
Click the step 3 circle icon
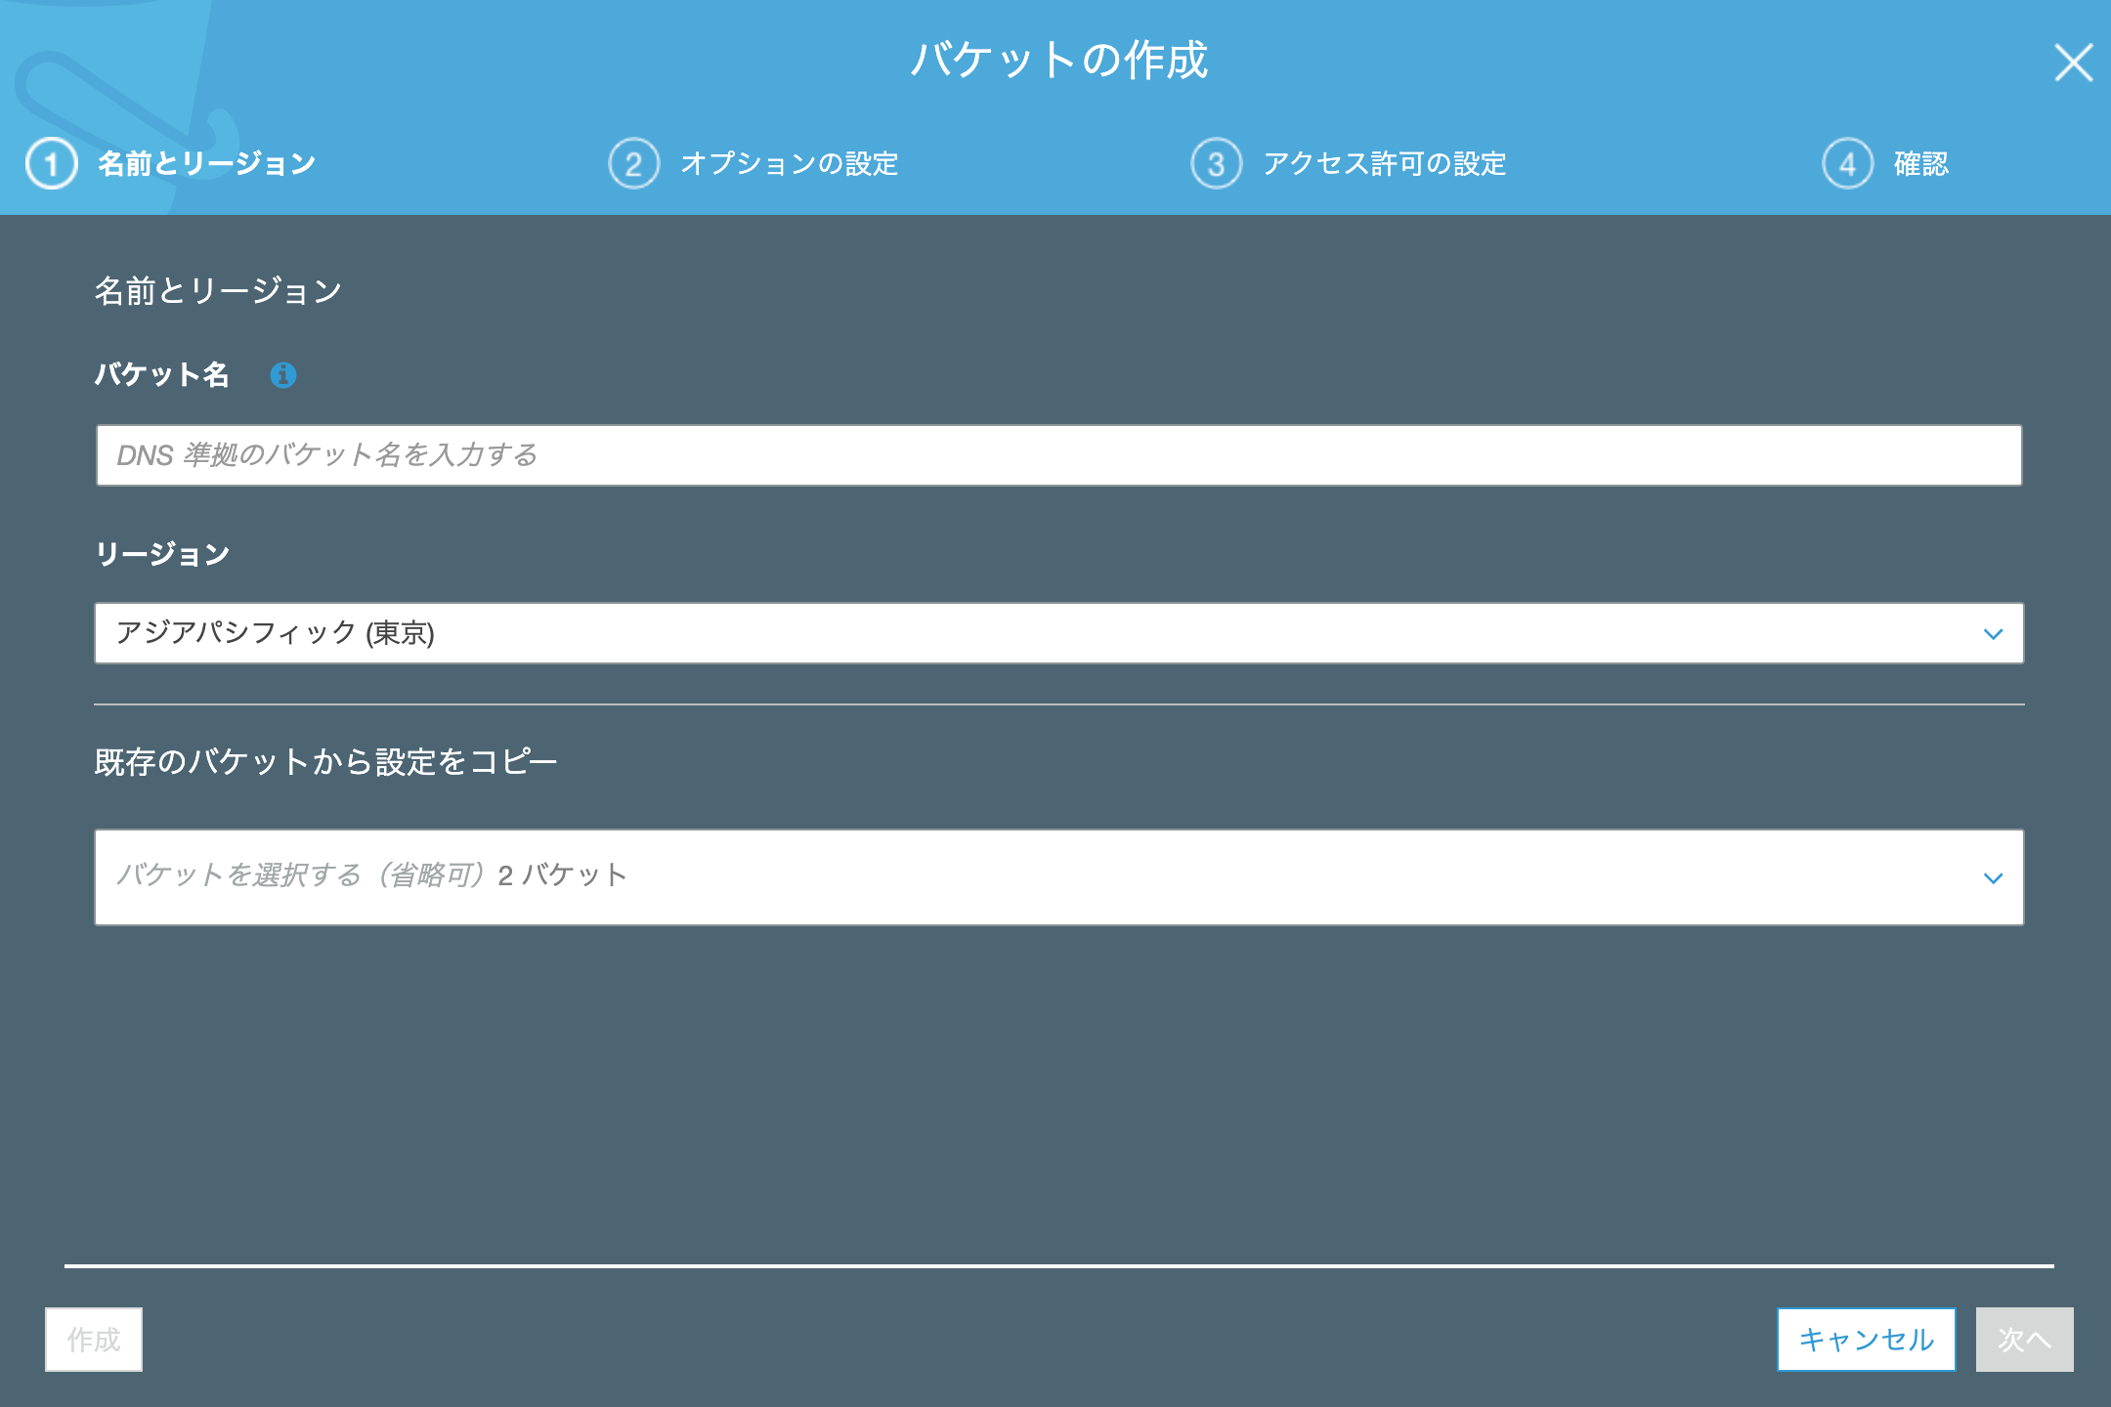1216,164
